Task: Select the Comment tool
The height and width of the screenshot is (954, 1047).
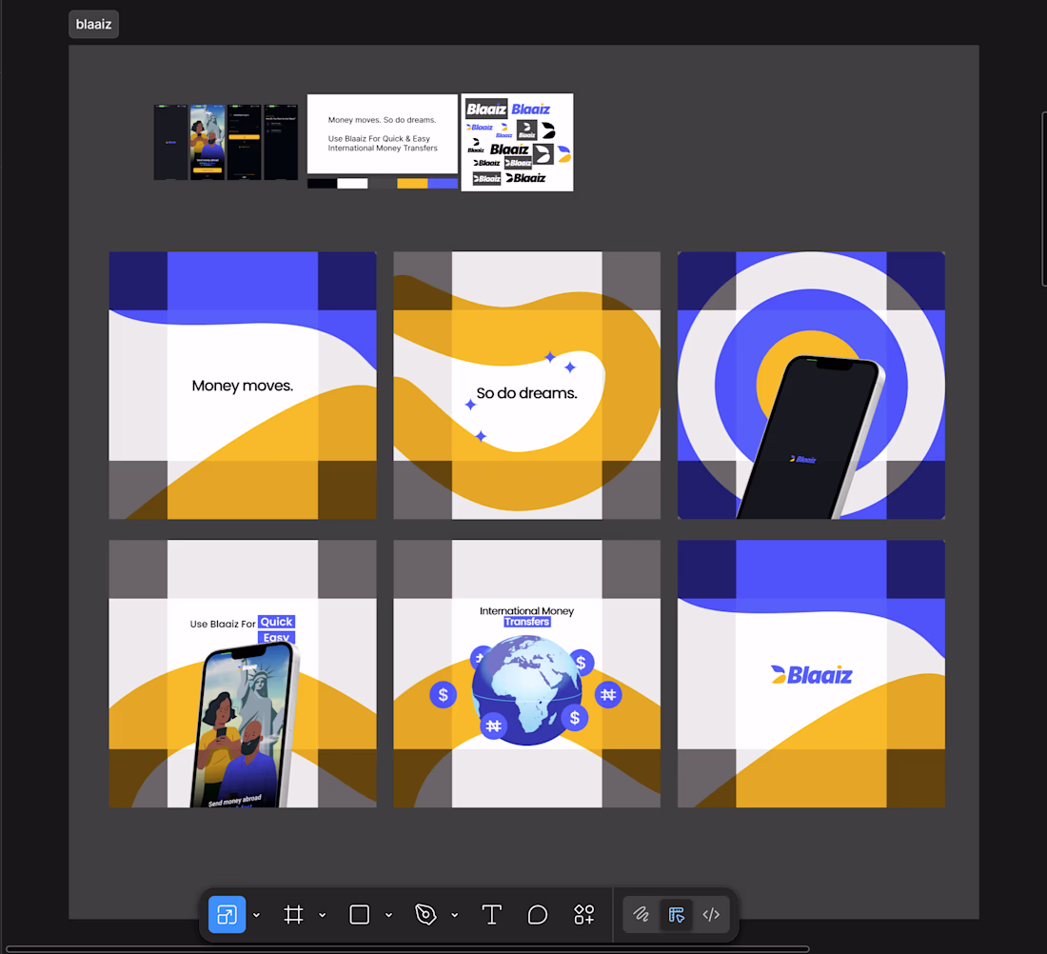Action: click(538, 914)
